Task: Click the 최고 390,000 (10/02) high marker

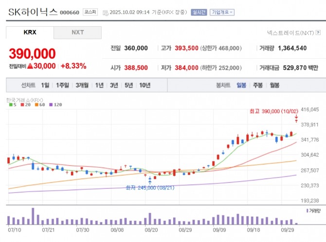Action: pos(274,111)
